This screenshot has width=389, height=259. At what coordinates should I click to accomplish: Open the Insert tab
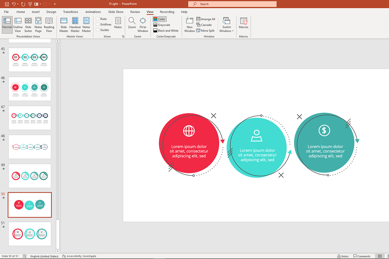tap(36, 12)
